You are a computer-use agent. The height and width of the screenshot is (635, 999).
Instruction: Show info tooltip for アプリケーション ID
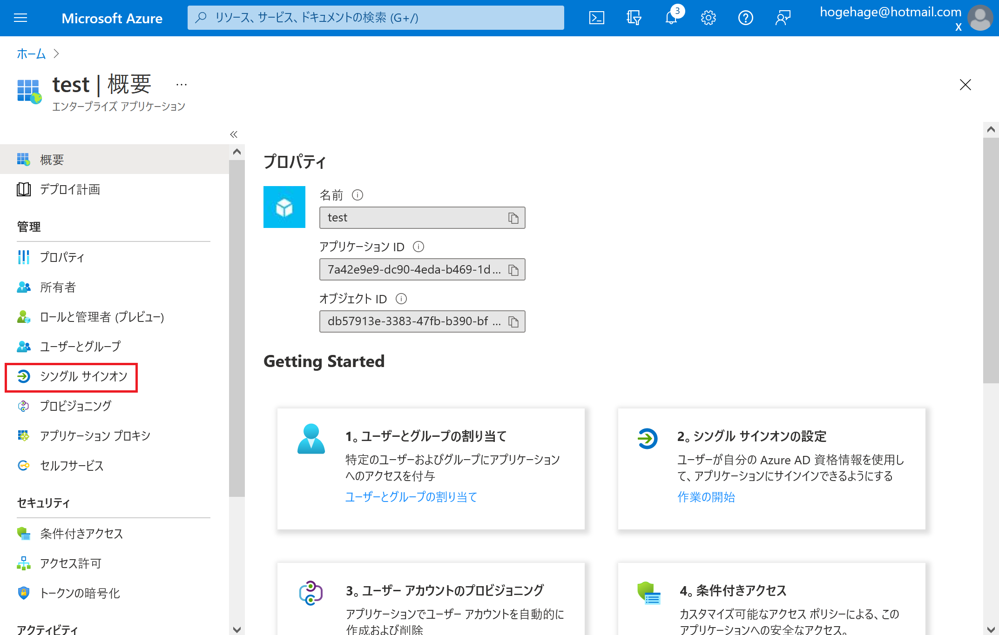click(x=418, y=247)
